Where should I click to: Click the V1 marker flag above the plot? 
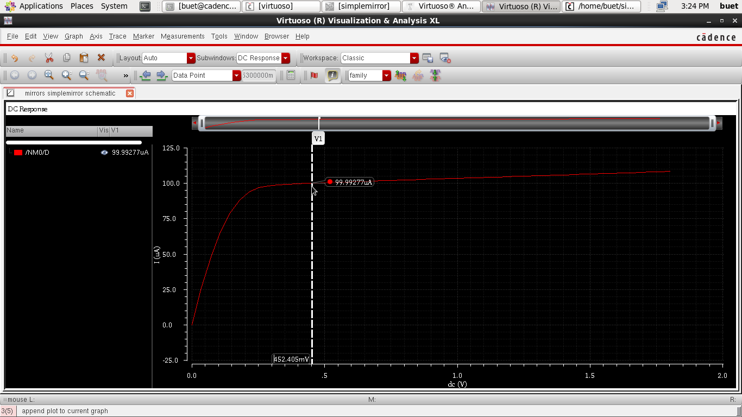point(318,138)
